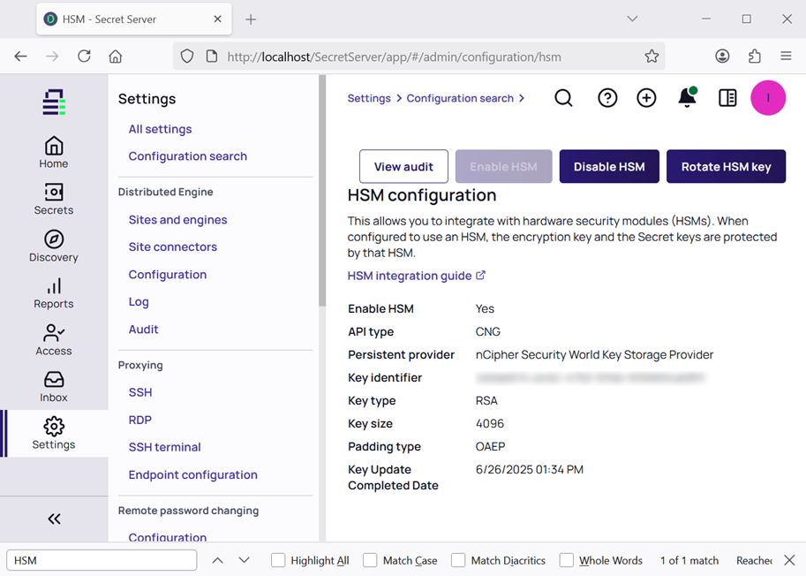
Task: Click the RSA key type value
Action: pos(486,400)
